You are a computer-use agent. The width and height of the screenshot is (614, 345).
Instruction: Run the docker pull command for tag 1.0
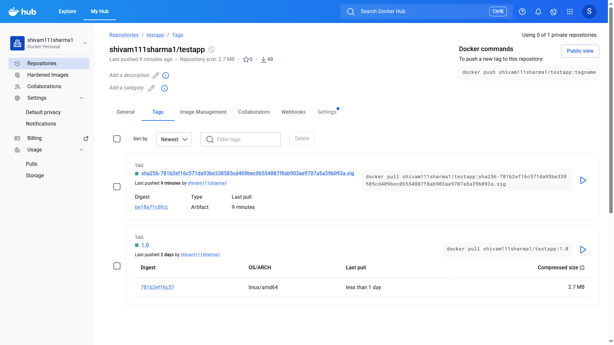pyautogui.click(x=583, y=249)
